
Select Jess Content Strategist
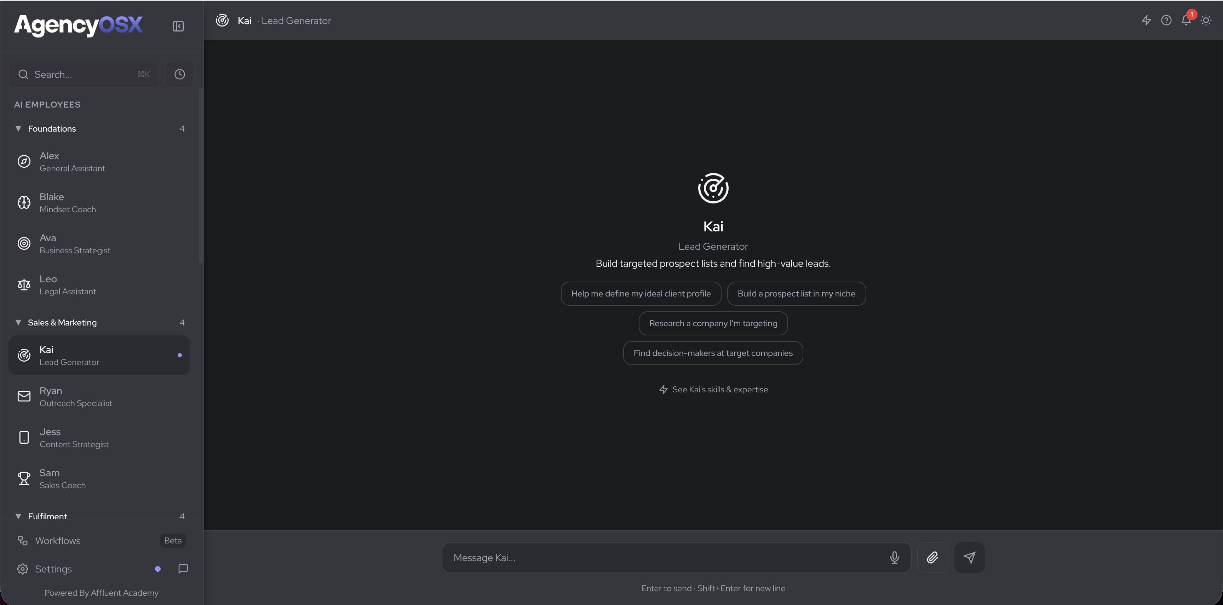[x=99, y=438]
